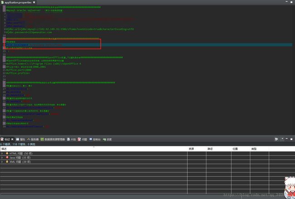The width and height of the screenshot is (295, 199).
Task: Open the markers view dropdown menu arrow
Action: click(x=282, y=139)
